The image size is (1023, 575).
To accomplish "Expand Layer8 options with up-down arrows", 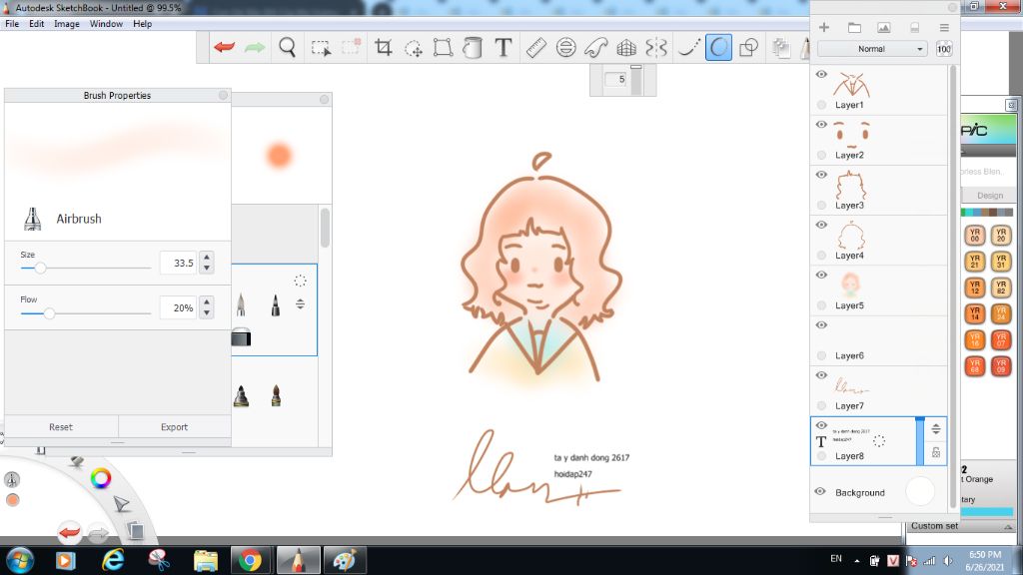I will (935, 429).
